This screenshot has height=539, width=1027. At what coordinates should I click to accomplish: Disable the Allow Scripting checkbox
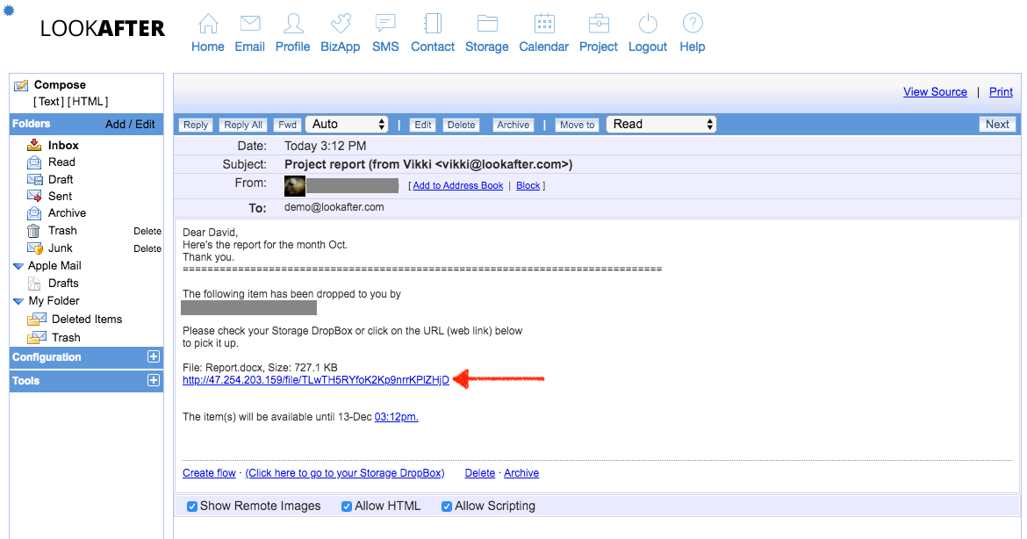pos(447,507)
